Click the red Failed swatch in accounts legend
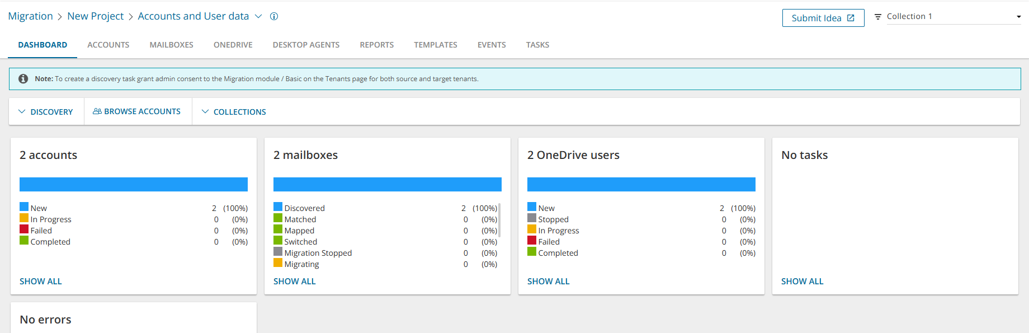Image resolution: width=1029 pixels, height=333 pixels. [x=24, y=229]
